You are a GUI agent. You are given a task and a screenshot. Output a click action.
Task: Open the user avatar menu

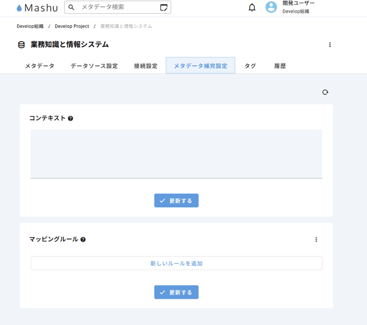271,7
